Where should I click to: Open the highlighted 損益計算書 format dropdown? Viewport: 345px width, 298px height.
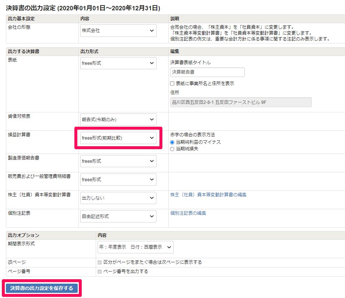tap(118, 137)
